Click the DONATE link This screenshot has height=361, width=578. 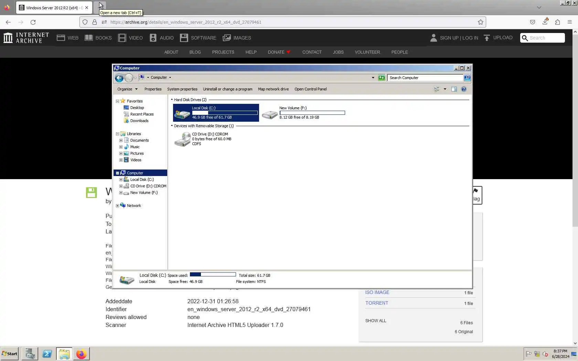pyautogui.click(x=279, y=52)
